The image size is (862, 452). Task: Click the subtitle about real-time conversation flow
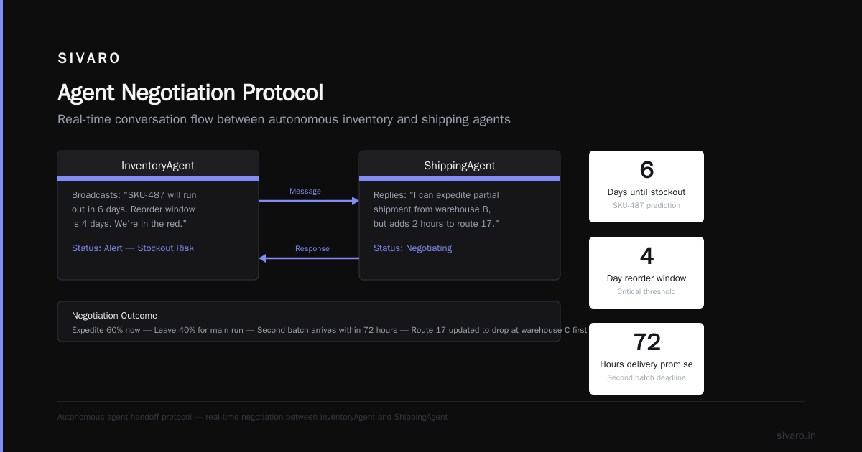pos(284,119)
